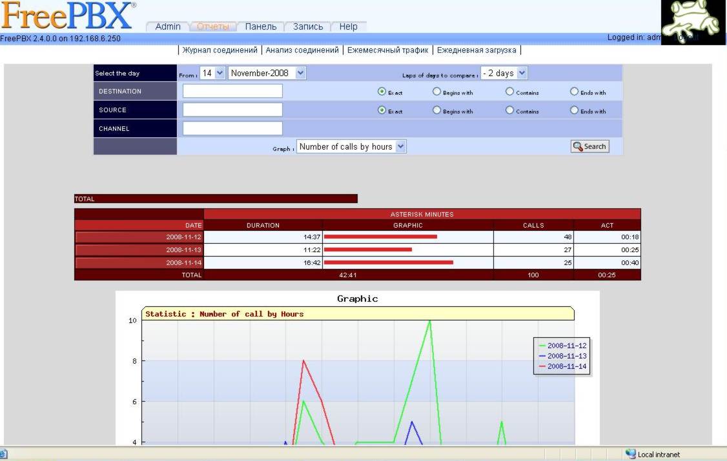Click the Search button

point(589,146)
